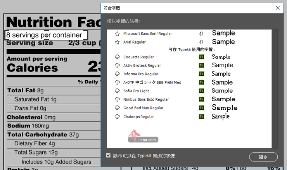Image resolution: width=287 pixels, height=170 pixels.
Task: Click 'Trans Fat 0g' on the label
Action: click(30, 108)
